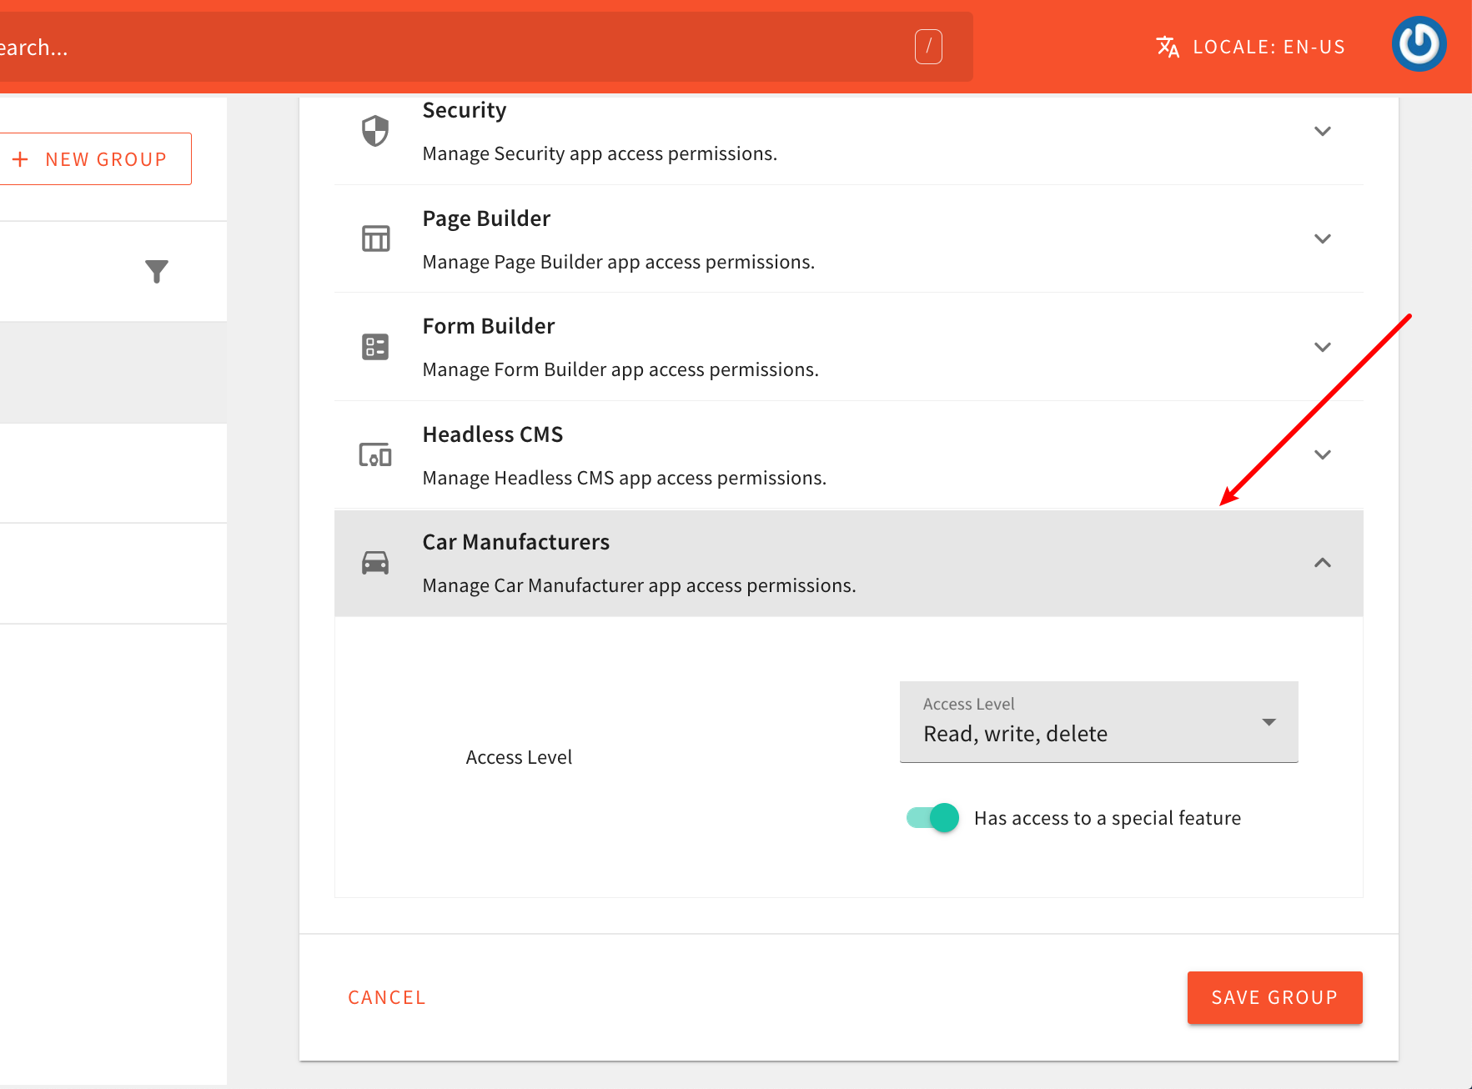This screenshot has height=1089, width=1472.
Task: Open the filter in the left sidebar
Action: click(156, 271)
